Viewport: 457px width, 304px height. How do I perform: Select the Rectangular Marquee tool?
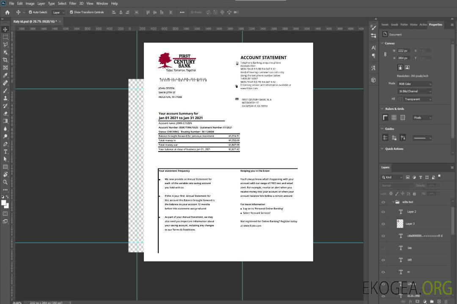[5, 37]
